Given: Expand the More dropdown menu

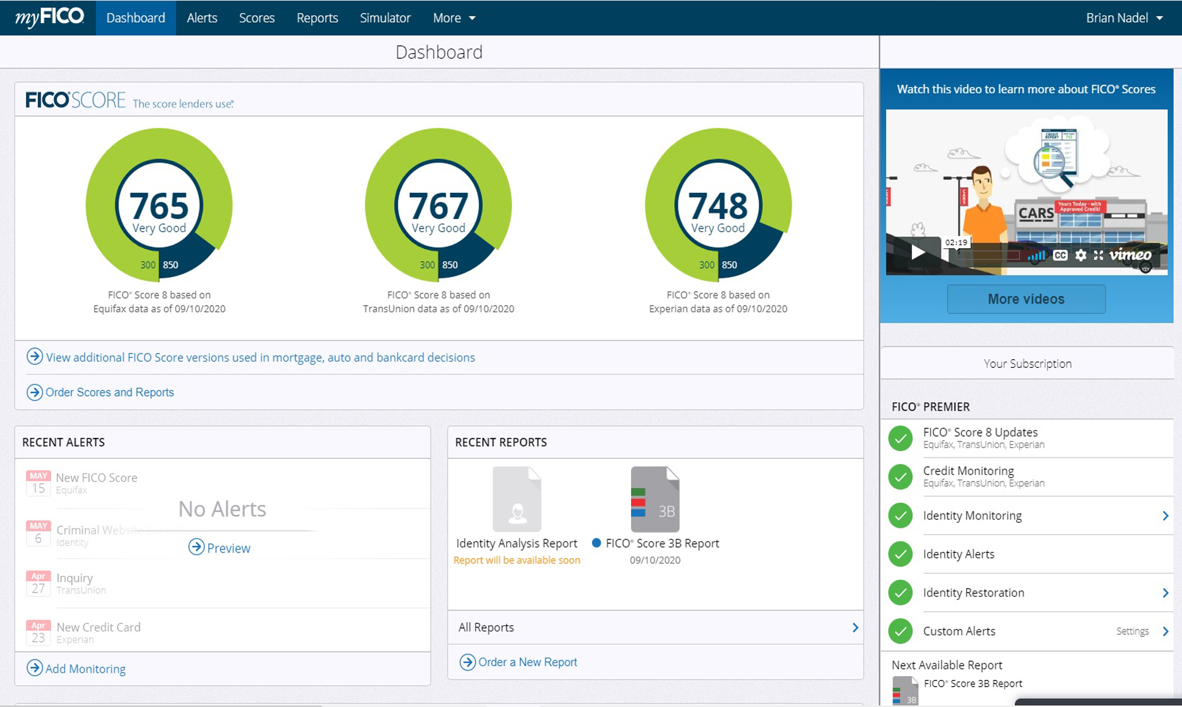Looking at the screenshot, I should [x=454, y=18].
